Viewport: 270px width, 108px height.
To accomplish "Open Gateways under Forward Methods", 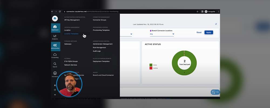I will 68,44.
